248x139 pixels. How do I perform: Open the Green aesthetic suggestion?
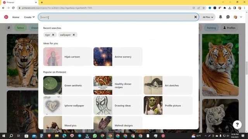click(x=67, y=85)
